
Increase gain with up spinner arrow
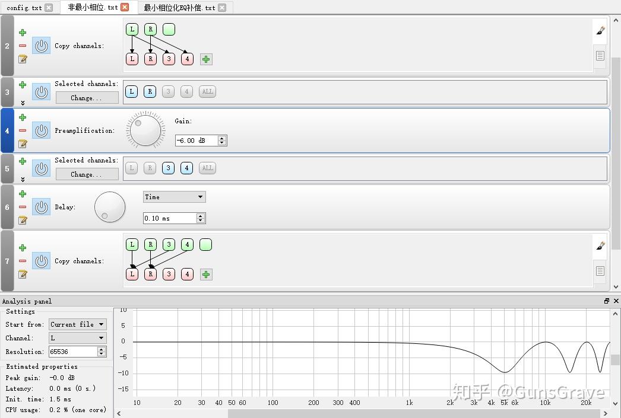point(222,138)
